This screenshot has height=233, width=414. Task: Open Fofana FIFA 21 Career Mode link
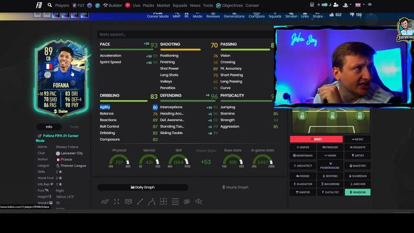(x=58, y=138)
